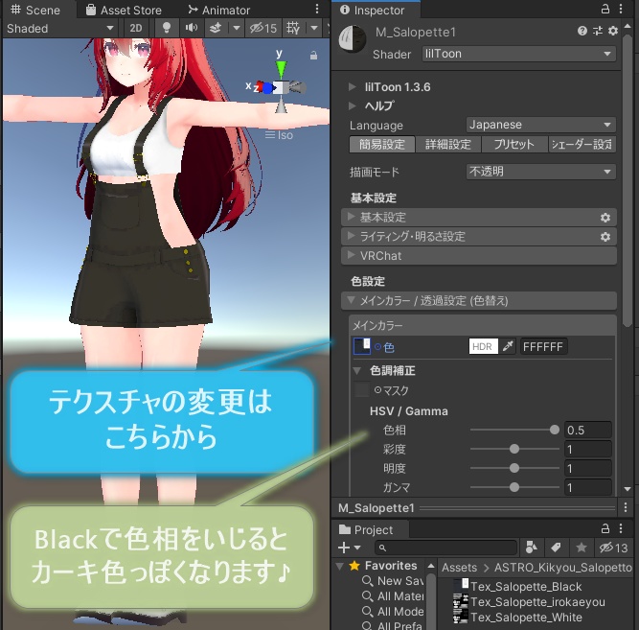Open the scene effects dropdown arrow
The height and width of the screenshot is (630, 639).
point(237,28)
